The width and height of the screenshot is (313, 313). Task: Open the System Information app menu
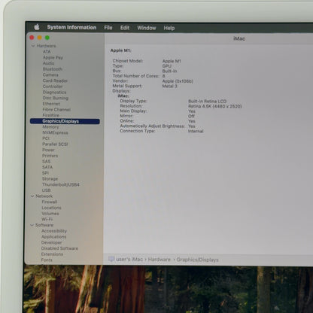point(71,27)
